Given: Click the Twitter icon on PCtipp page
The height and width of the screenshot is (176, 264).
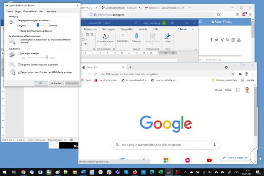Looking at the screenshot, I should [x=217, y=40].
